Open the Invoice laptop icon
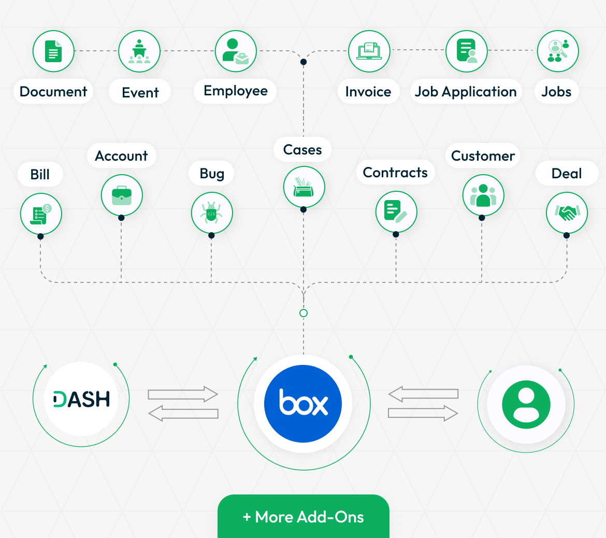This screenshot has width=606, height=538. pyautogui.click(x=369, y=51)
